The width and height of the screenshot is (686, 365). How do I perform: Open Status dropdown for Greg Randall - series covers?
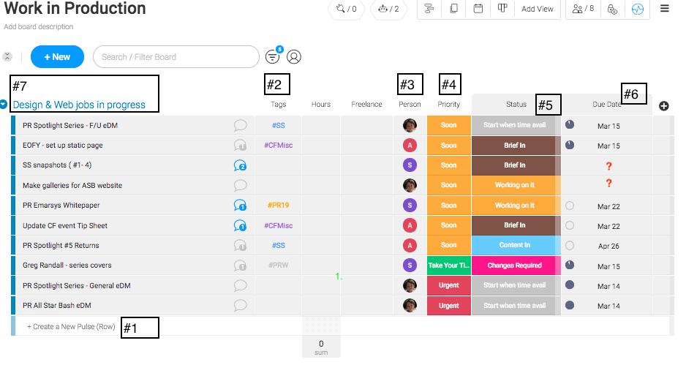[x=516, y=266]
